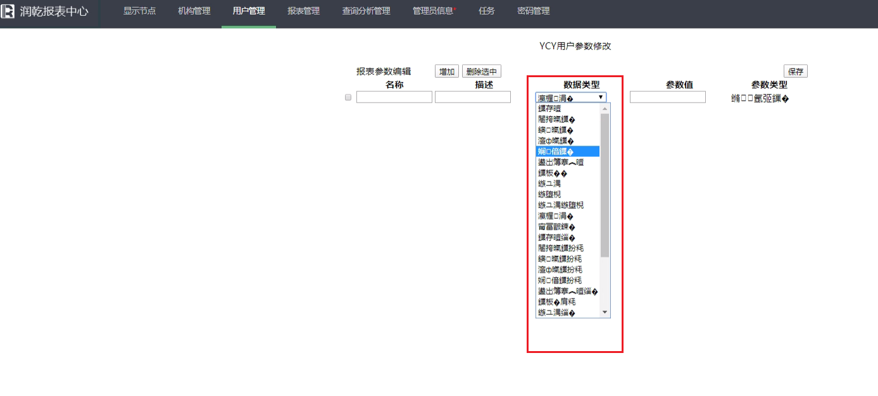Click the 删除选中 button
The width and height of the screenshot is (878, 396).
[x=481, y=71]
